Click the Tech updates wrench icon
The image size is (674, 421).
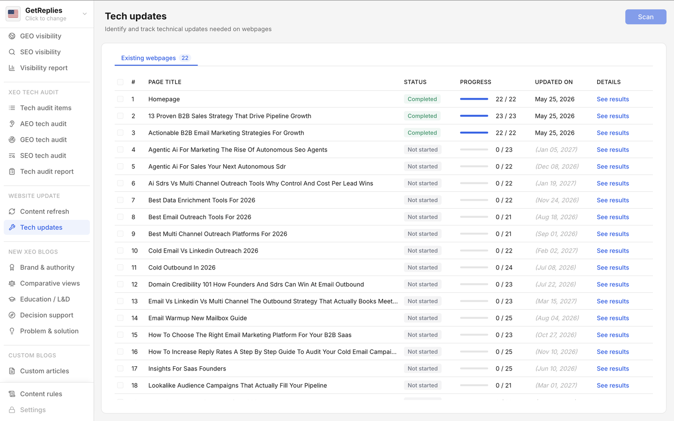[12, 227]
